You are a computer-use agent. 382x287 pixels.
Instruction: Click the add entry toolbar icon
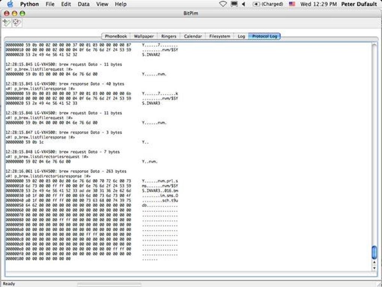(7, 23)
